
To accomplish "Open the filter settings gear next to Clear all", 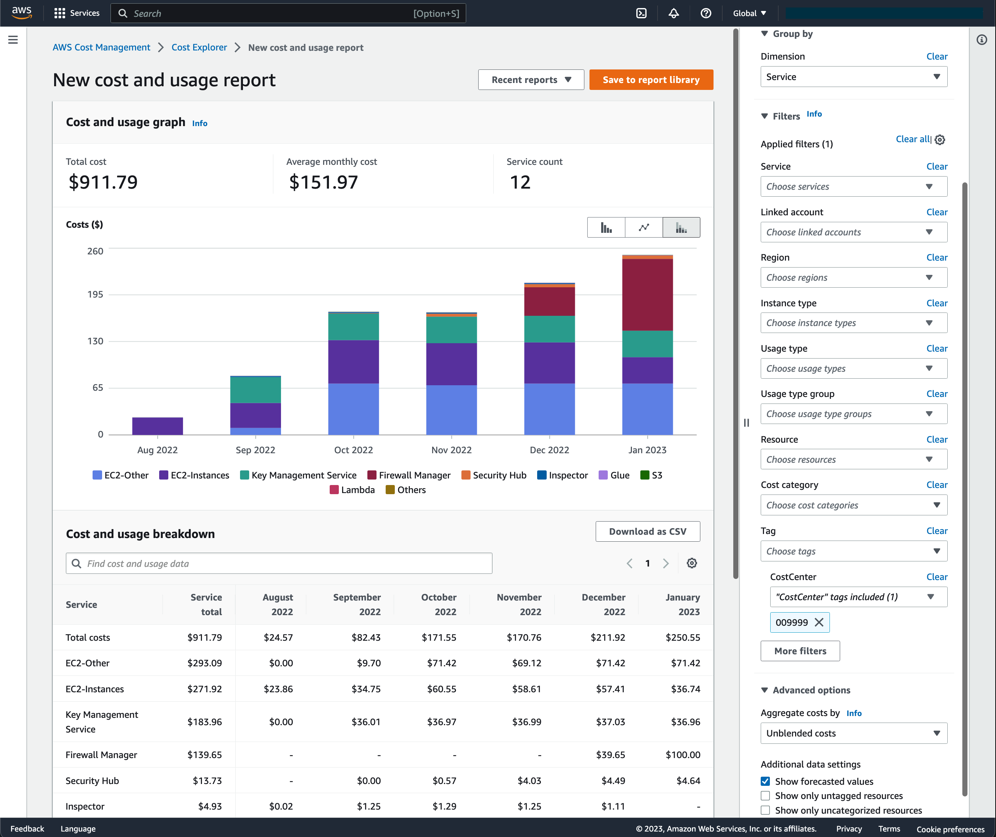I will pos(940,140).
